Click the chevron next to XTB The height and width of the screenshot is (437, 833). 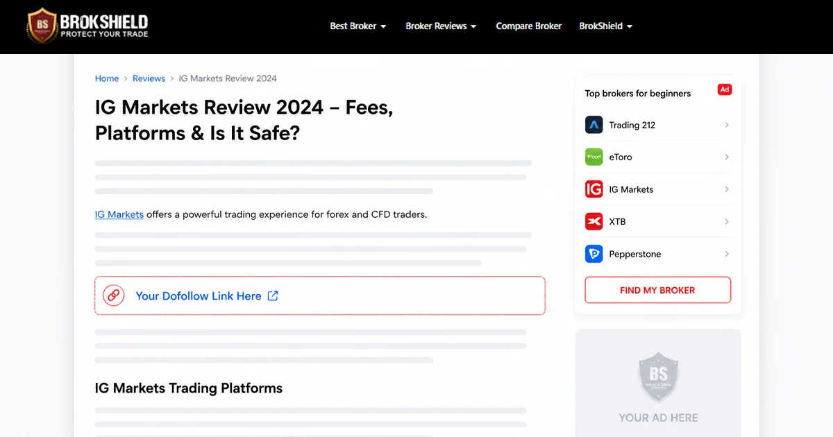pos(727,221)
